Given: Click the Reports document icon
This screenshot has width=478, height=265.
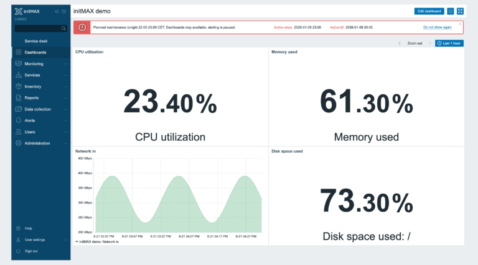Looking at the screenshot, I should [x=19, y=97].
